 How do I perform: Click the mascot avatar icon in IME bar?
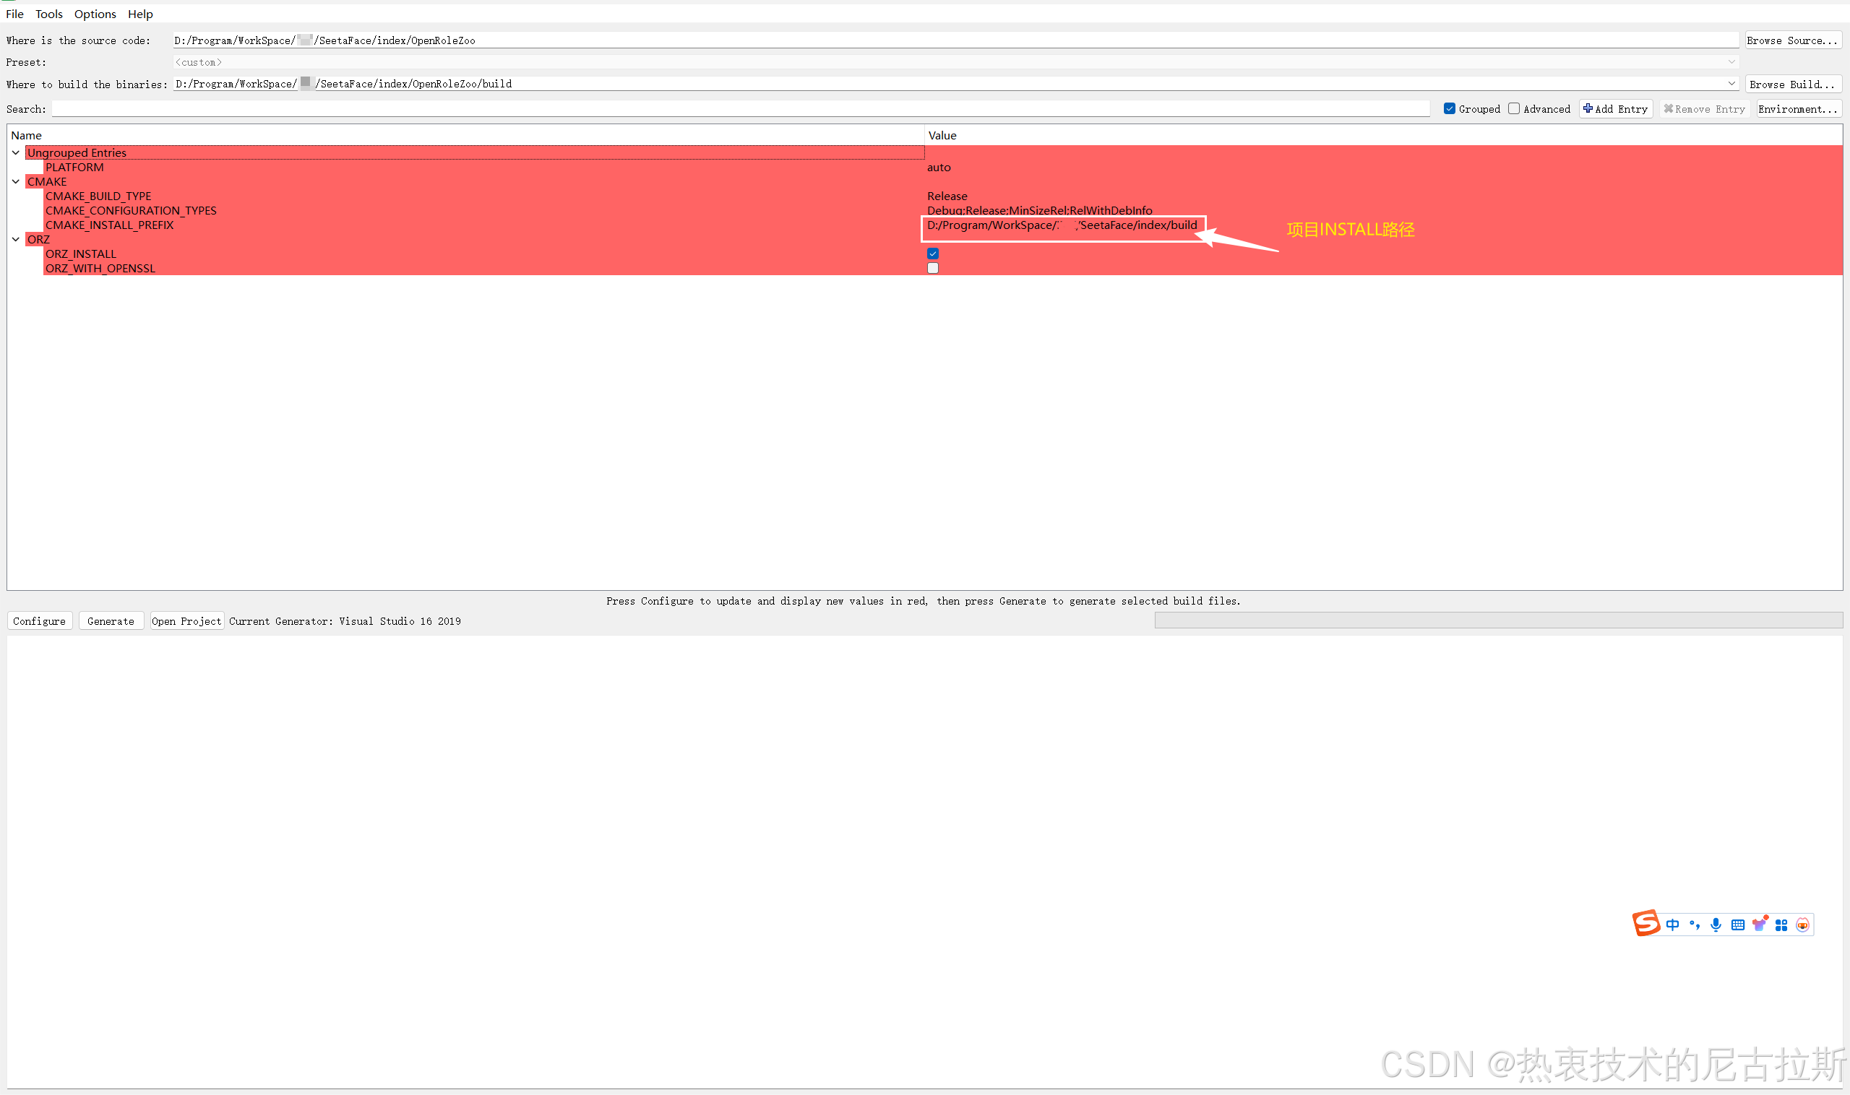1803,925
